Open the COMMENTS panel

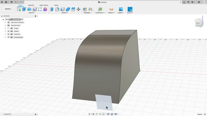(7, 114)
